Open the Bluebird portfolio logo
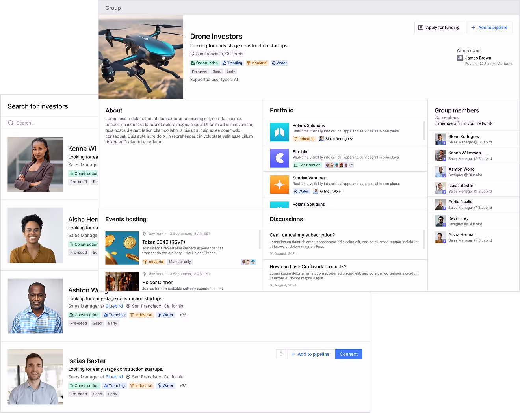520x413 pixels. [280, 158]
